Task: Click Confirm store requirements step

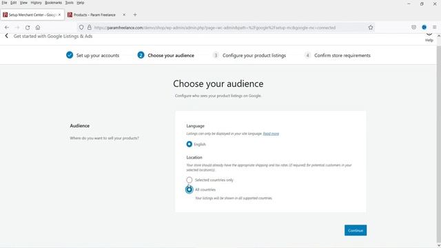Action: coord(342,55)
